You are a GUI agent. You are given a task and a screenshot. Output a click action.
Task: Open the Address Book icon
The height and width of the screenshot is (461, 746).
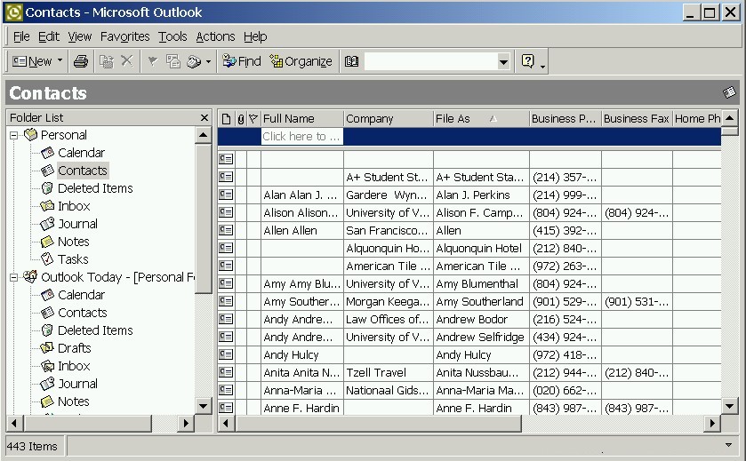point(351,61)
